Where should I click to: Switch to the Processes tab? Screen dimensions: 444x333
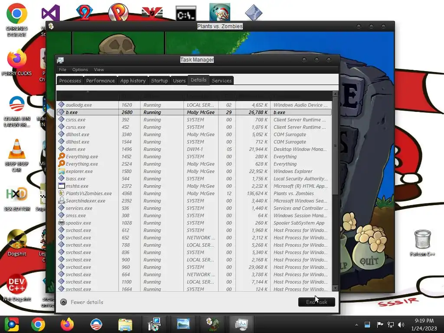70,81
